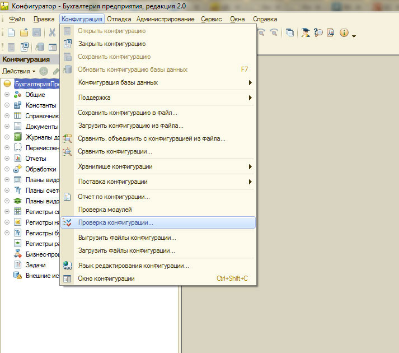Click the toolbar options arrow after info icon

pos(354,35)
